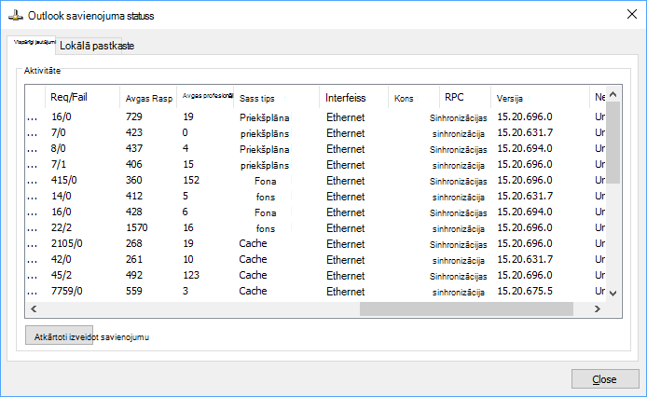Image resolution: width=647 pixels, height=397 pixels.
Task: Select the row with Req/Fail 22/2
Action: 316,227
